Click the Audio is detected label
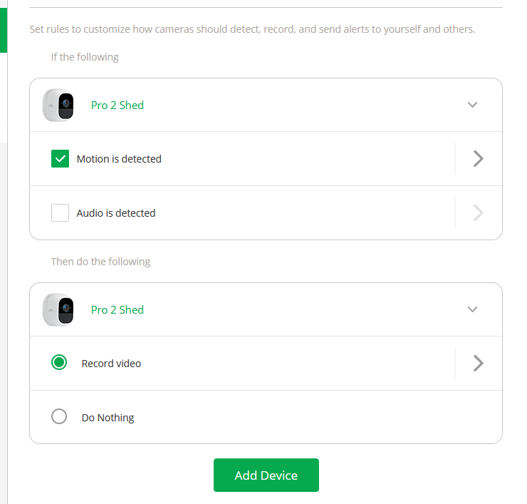Image resolution: width=527 pixels, height=504 pixels. (x=116, y=213)
